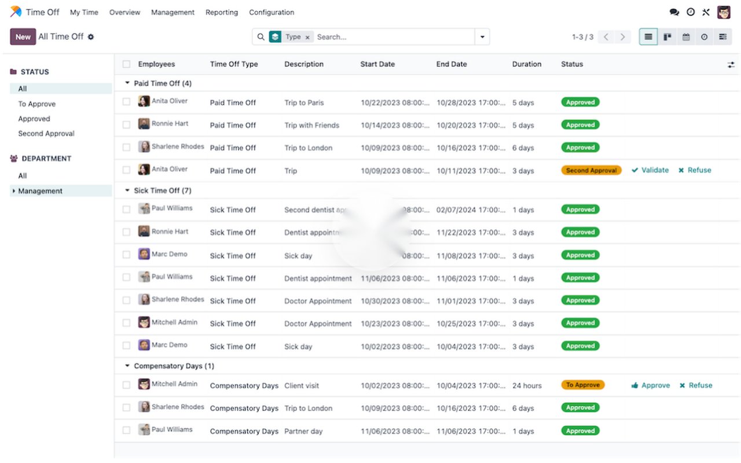
Task: Open the My Time menu
Action: coord(84,12)
